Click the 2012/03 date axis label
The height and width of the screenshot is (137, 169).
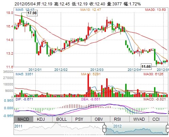pos(97,70)
